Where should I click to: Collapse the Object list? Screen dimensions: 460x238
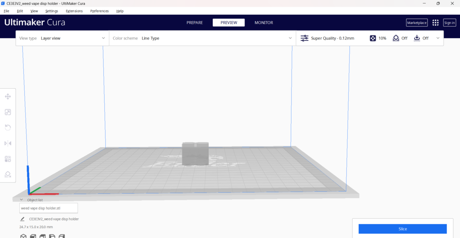pyautogui.click(x=21, y=200)
